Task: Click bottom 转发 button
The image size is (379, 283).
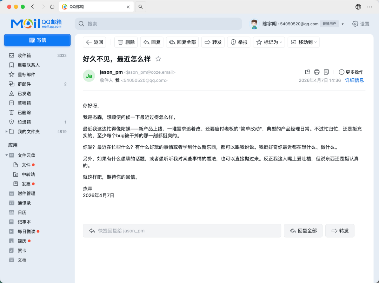Action: (x=340, y=231)
